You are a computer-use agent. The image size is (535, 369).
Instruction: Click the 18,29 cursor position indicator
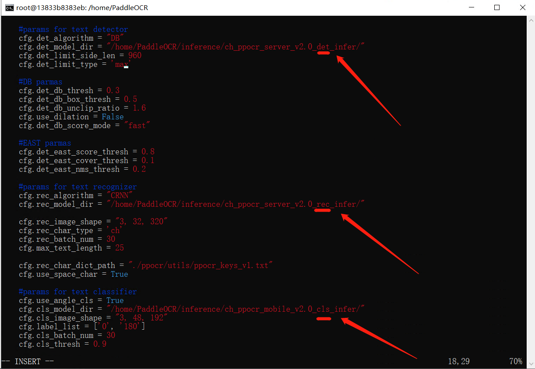459,362
